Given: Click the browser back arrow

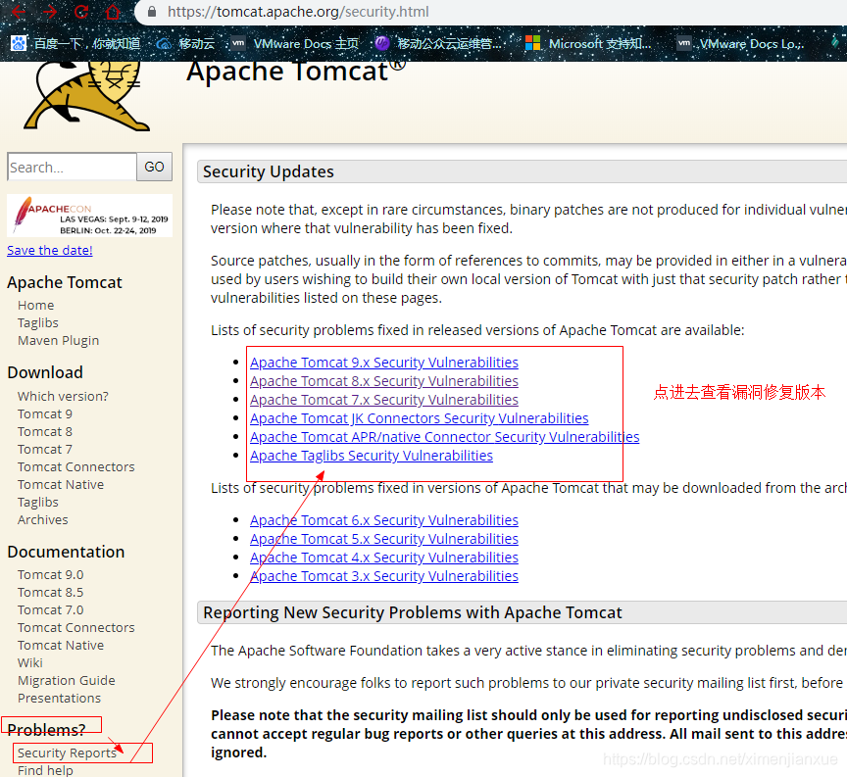Looking at the screenshot, I should pos(18,12).
